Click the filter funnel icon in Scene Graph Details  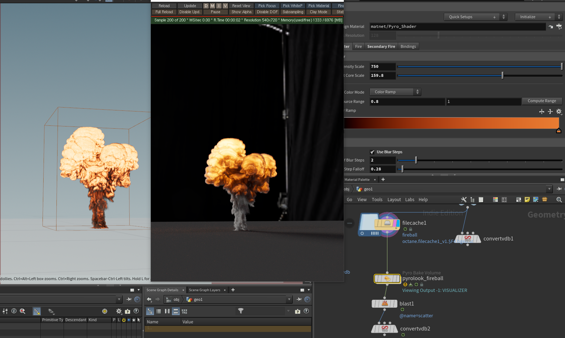pyautogui.click(x=241, y=311)
